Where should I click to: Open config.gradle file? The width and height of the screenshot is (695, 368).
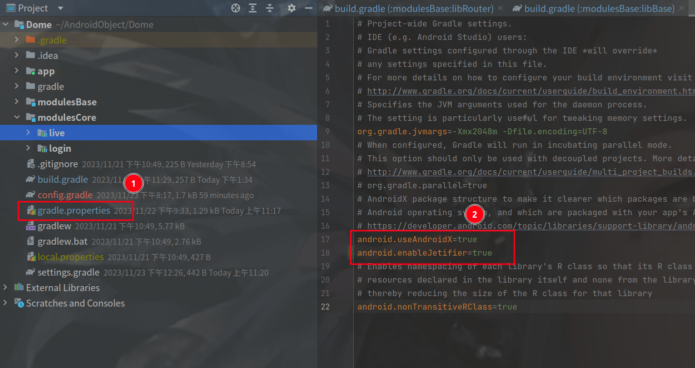point(65,195)
